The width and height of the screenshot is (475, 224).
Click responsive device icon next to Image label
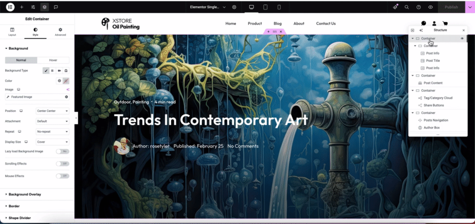(19, 90)
